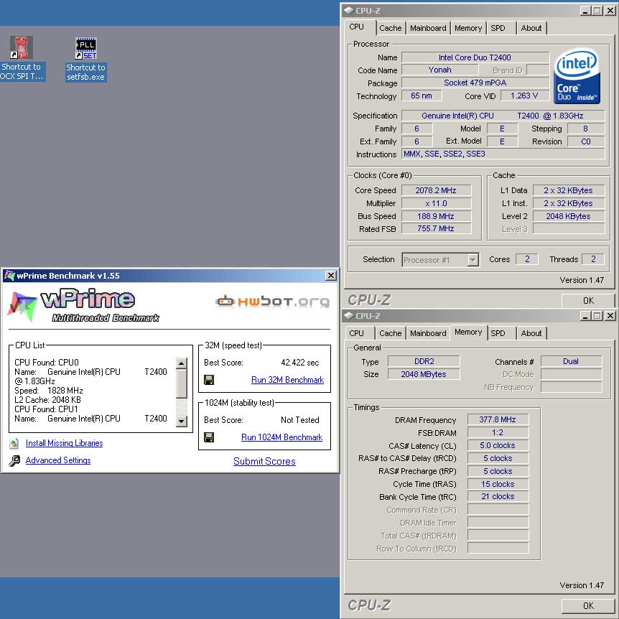Click the Name field 'Intel Core Duo T2400'
Screen dimensions: 619x619
475,57
